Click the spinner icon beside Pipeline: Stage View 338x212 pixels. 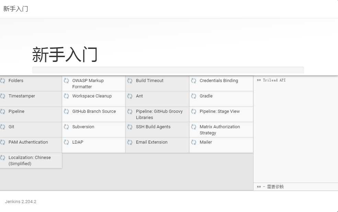[x=194, y=111]
